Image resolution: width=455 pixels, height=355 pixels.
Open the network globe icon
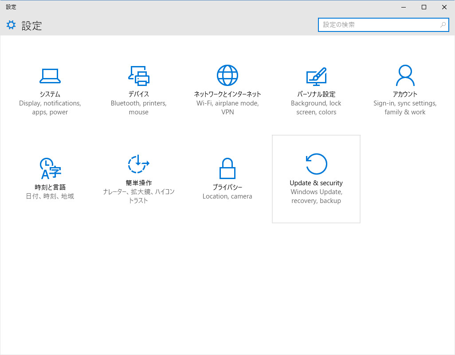pyautogui.click(x=227, y=75)
